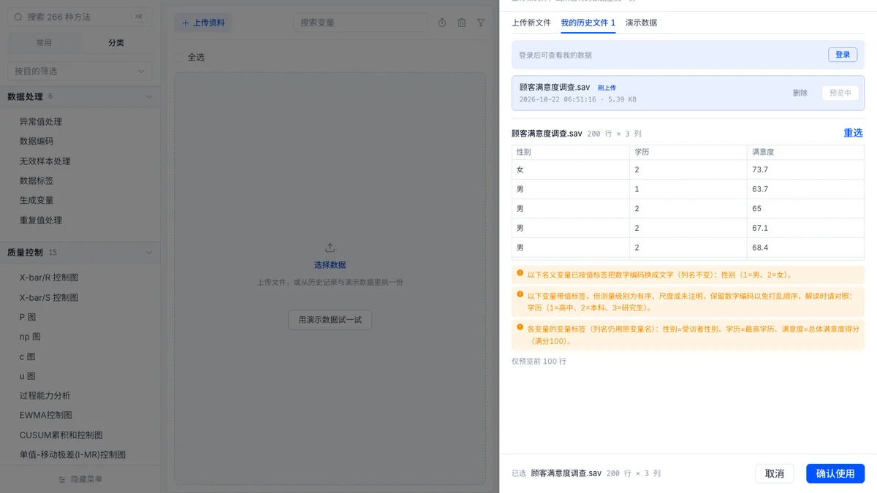Click the 仅预览前 100 行 note
This screenshot has width=877, height=493.
(539, 362)
